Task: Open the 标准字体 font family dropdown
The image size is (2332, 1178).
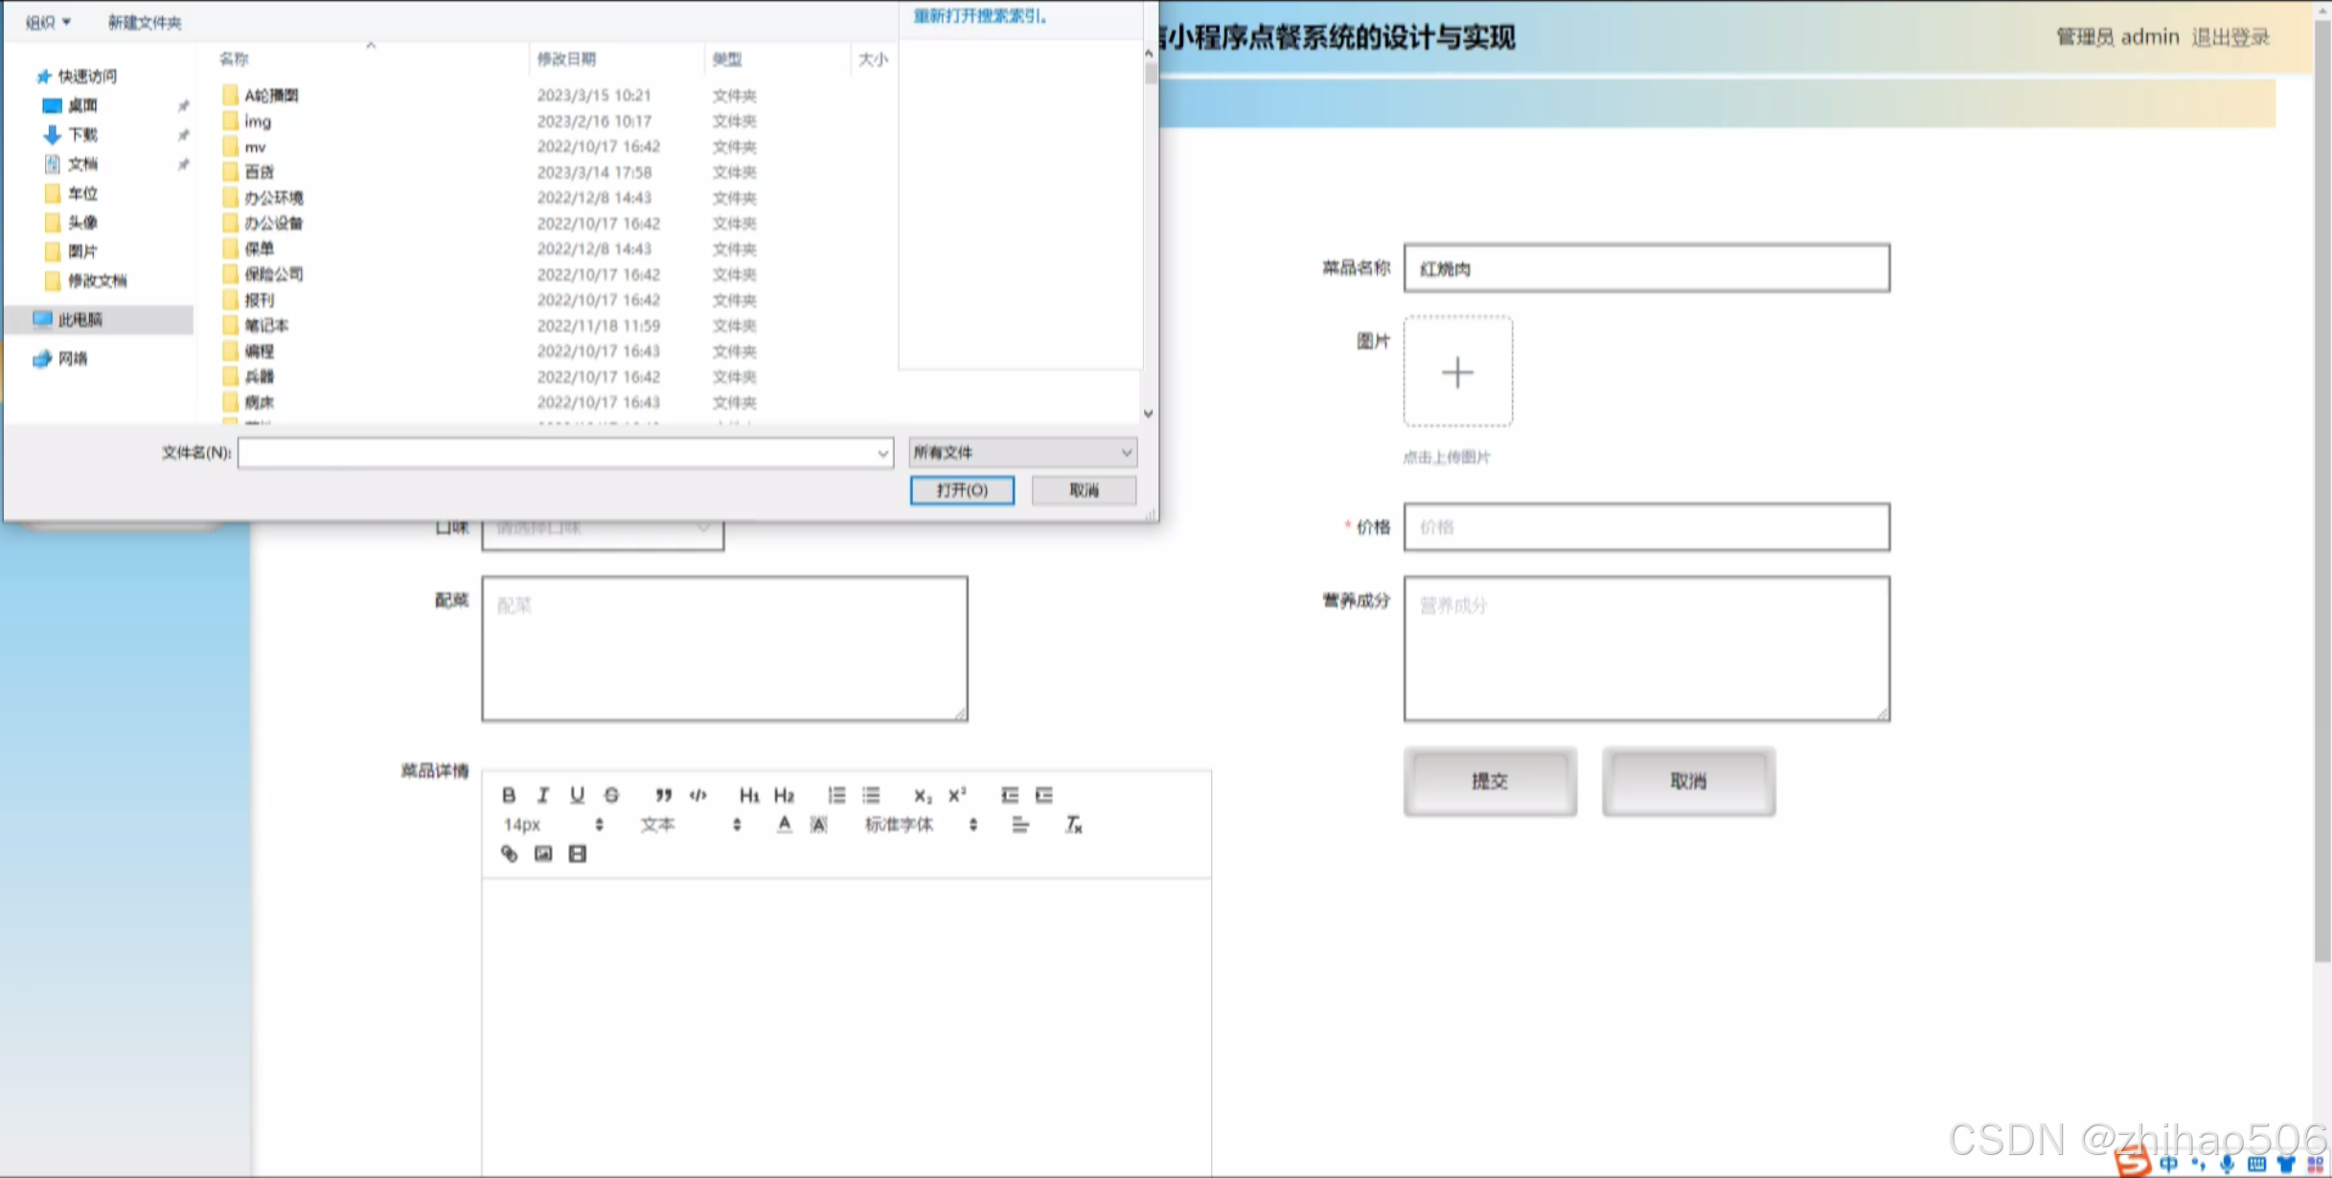Action: (920, 825)
